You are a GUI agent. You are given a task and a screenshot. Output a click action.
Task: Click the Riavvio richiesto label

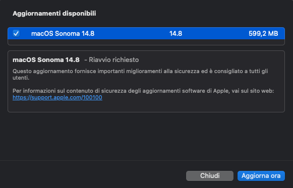pos(114,60)
